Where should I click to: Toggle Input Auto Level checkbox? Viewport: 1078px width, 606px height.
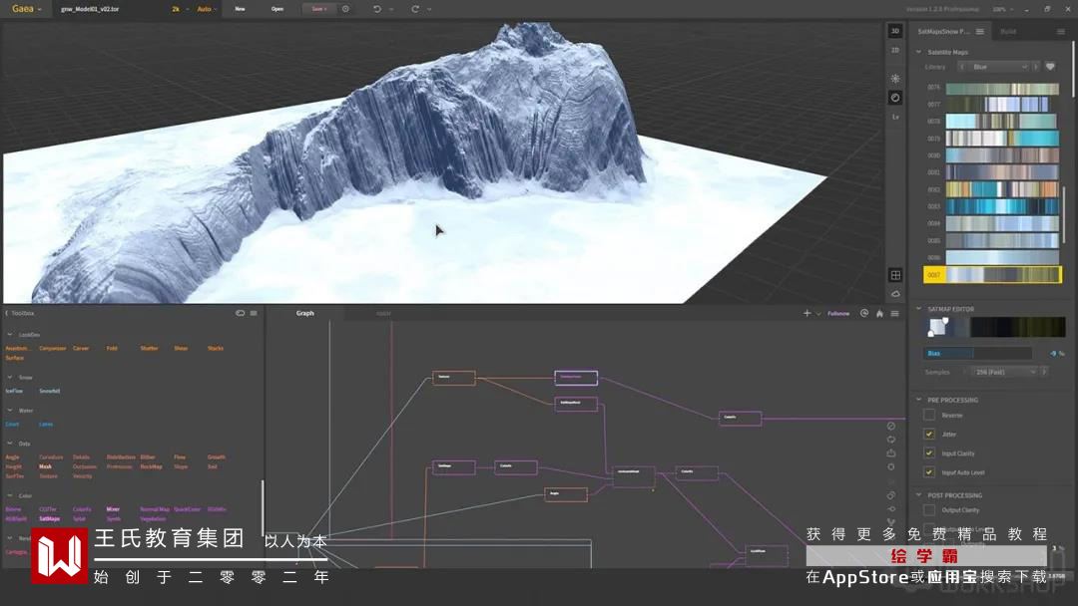pos(929,472)
